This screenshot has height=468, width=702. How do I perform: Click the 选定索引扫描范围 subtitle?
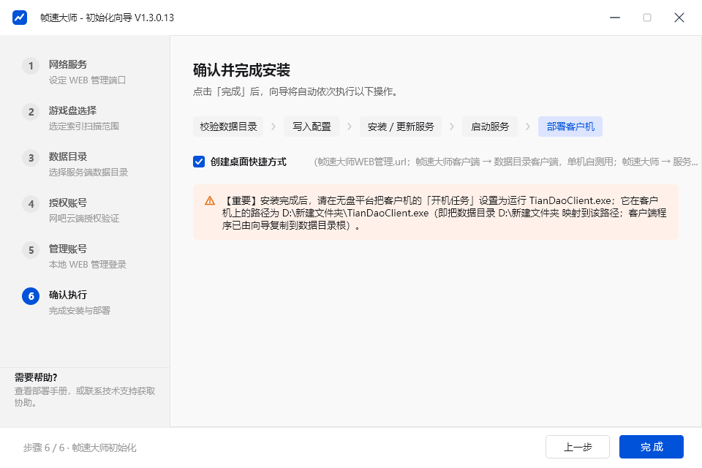click(x=84, y=127)
